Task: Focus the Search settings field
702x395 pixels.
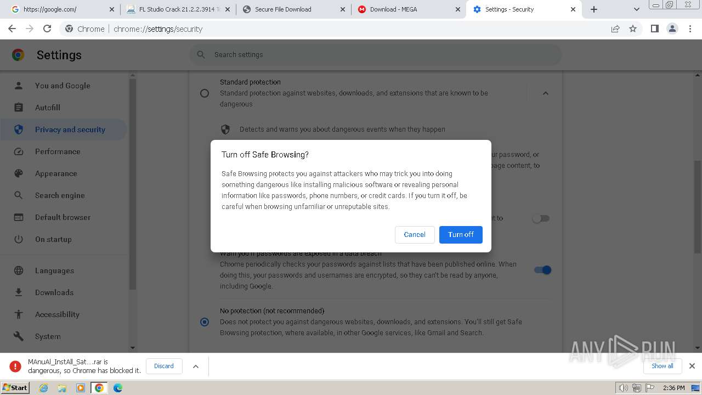Action: coord(376,54)
